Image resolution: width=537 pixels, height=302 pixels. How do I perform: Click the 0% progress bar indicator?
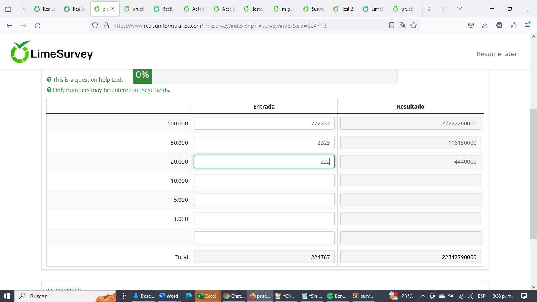(x=142, y=75)
